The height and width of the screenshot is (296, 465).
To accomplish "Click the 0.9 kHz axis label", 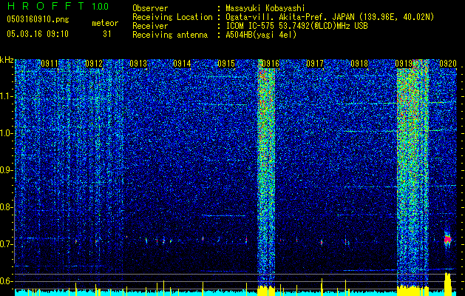I will point(7,170).
